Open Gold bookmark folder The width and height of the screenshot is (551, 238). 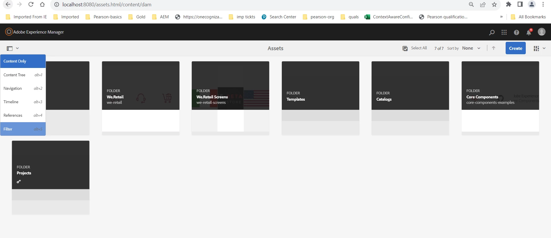click(137, 17)
